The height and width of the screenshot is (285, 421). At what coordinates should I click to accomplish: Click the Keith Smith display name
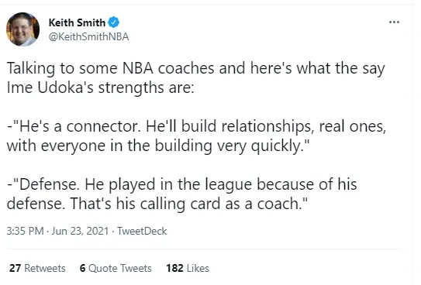pyautogui.click(x=77, y=22)
